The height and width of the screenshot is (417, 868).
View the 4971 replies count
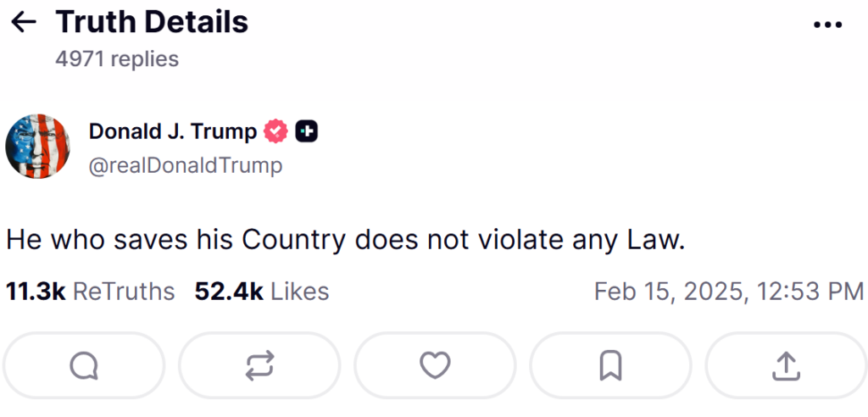point(117,58)
